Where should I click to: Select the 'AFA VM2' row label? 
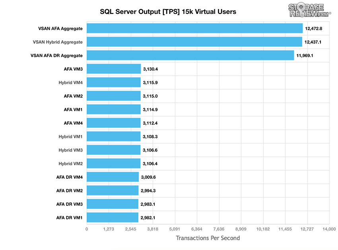73,96
